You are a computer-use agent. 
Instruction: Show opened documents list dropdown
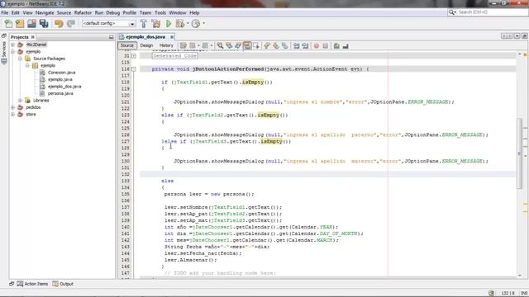coord(517,36)
